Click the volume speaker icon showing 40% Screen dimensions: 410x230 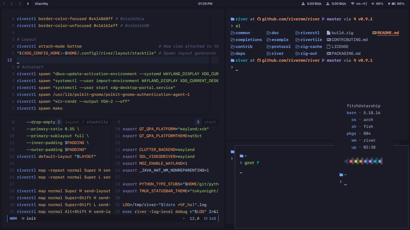point(372,4)
